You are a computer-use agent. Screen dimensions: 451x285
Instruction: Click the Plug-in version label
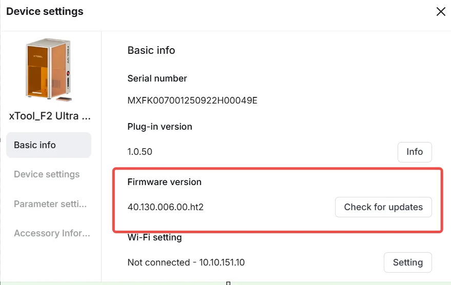(160, 127)
